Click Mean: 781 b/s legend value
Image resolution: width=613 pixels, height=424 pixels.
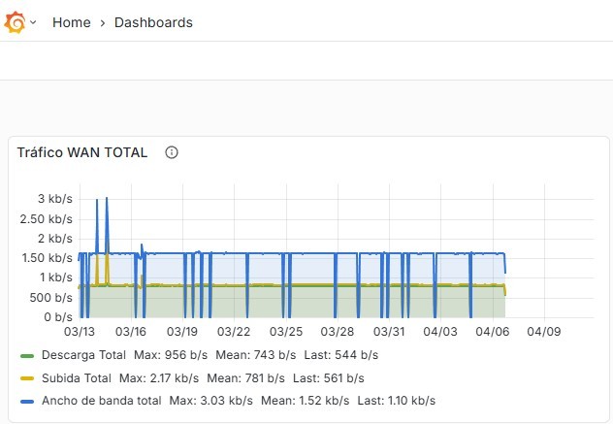click(246, 378)
